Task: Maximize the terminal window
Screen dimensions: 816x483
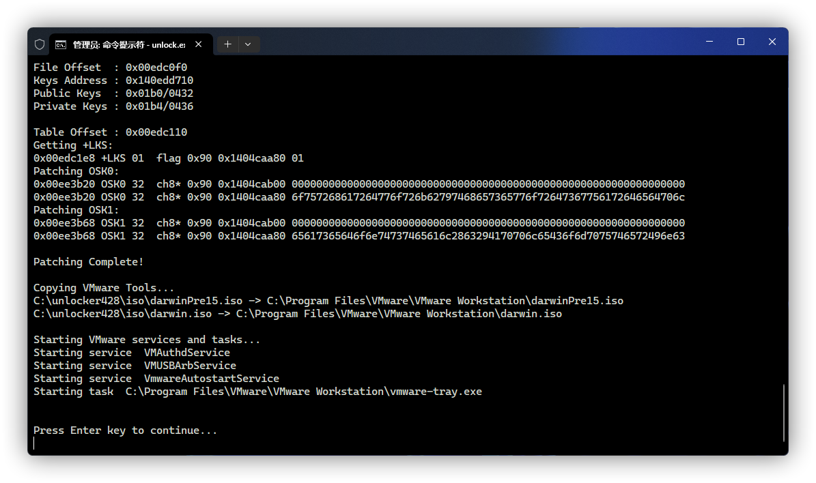Action: click(x=740, y=42)
